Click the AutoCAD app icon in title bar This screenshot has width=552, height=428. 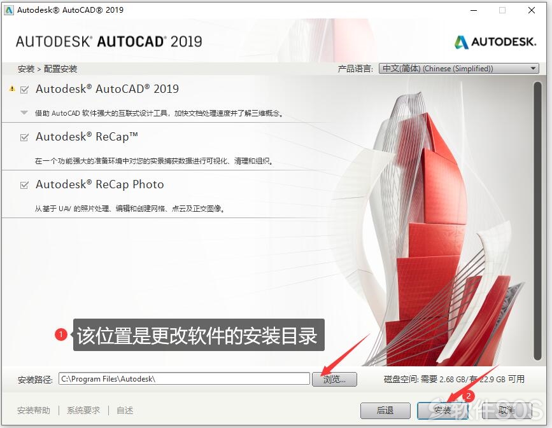click(9, 10)
